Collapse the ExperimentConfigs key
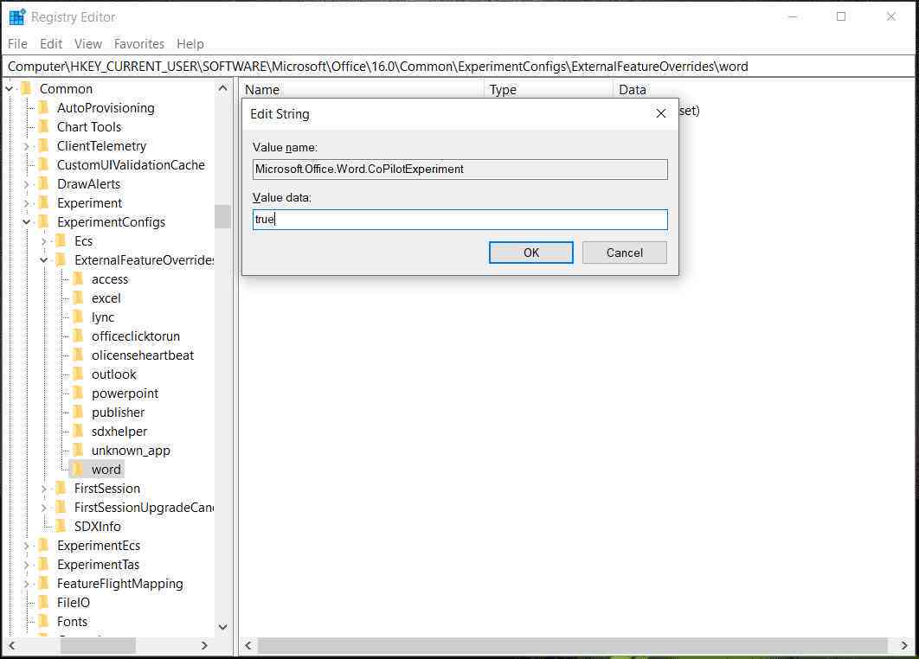The image size is (919, 659). (x=26, y=222)
